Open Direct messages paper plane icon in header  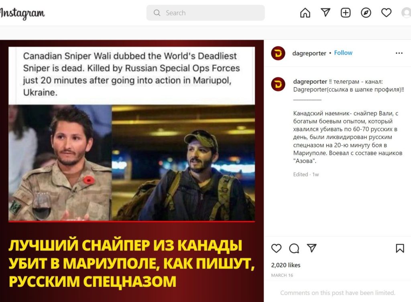325,12
